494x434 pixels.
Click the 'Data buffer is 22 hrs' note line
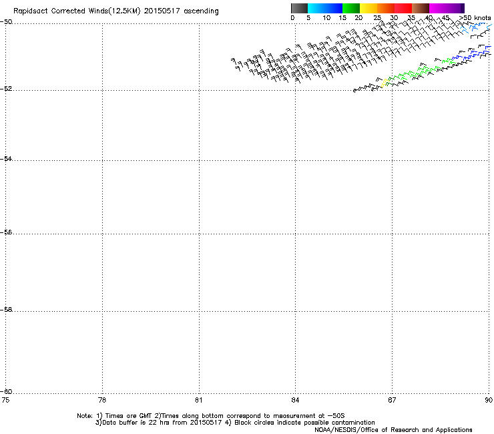click(160, 423)
